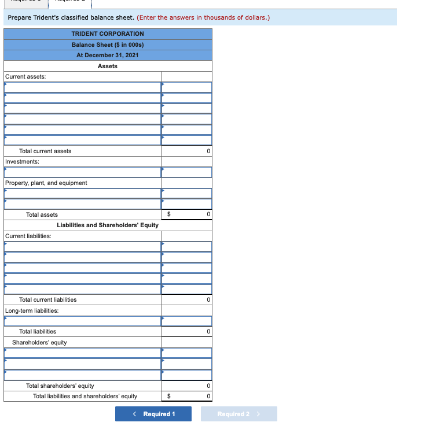Go back to Required 1
The width and height of the screenshot is (444, 426).
click(153, 414)
